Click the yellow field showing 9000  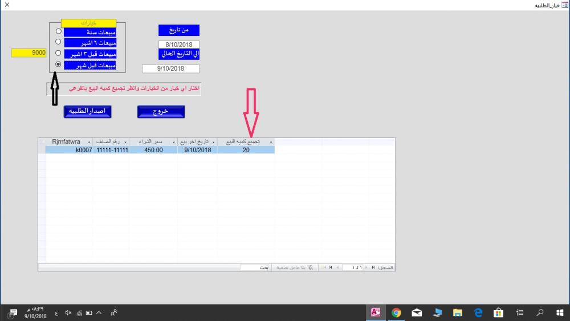pos(28,52)
